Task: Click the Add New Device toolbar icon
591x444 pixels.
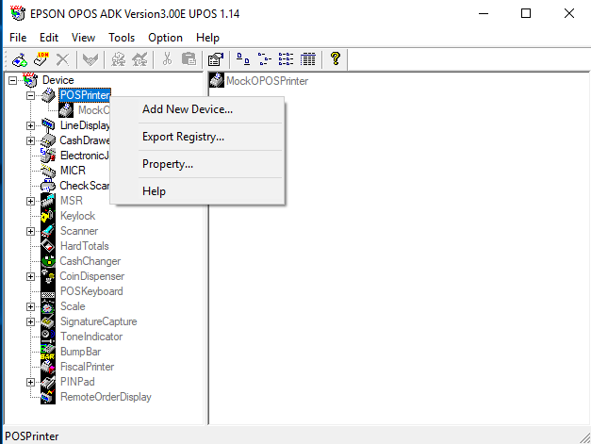Action: (20, 59)
